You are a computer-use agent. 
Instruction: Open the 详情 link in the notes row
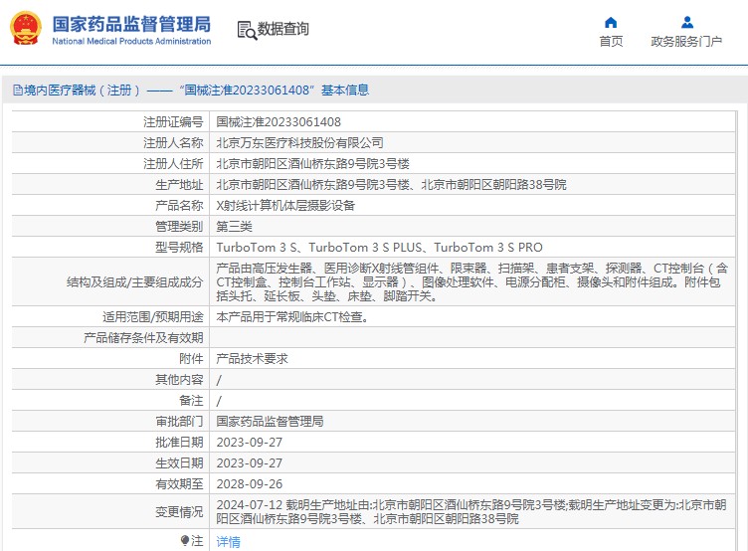[228, 542]
